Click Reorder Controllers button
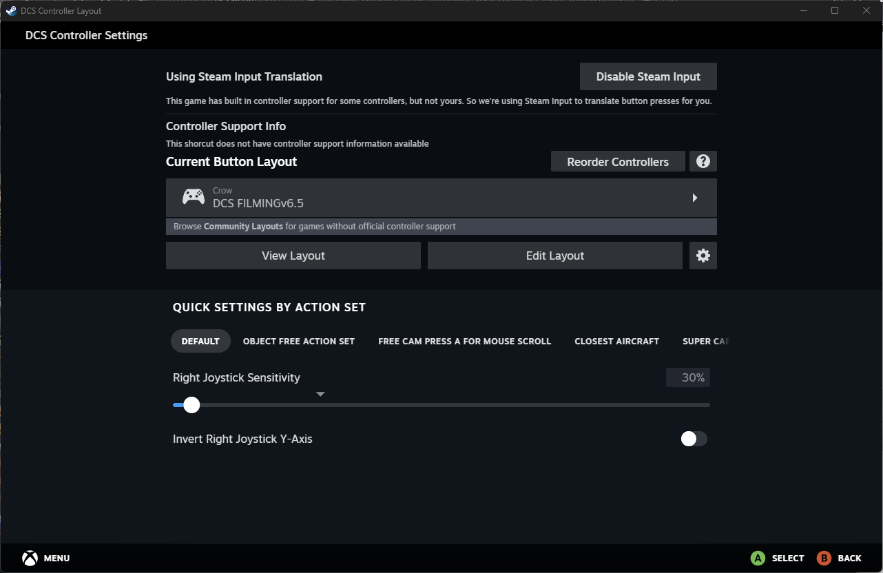The image size is (883, 573). (x=618, y=161)
